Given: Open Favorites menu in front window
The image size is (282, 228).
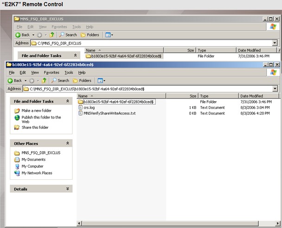Looking at the screenshot, I should point(51,73).
